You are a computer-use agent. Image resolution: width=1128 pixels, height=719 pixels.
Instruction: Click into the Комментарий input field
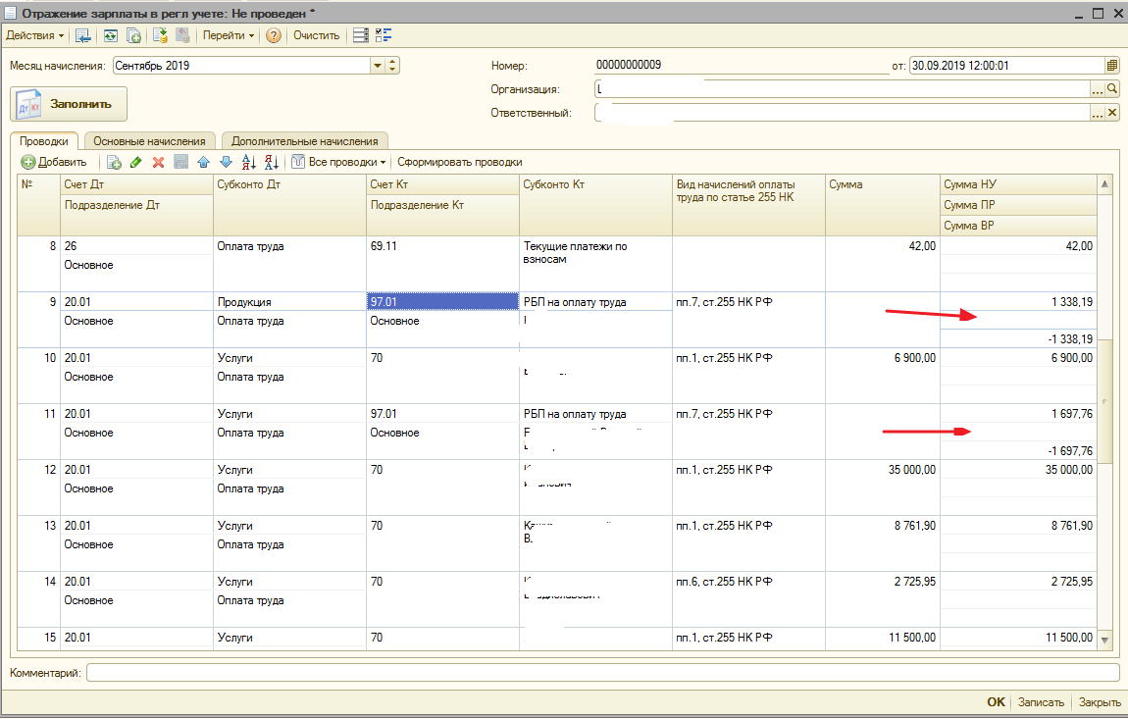[x=602, y=672]
